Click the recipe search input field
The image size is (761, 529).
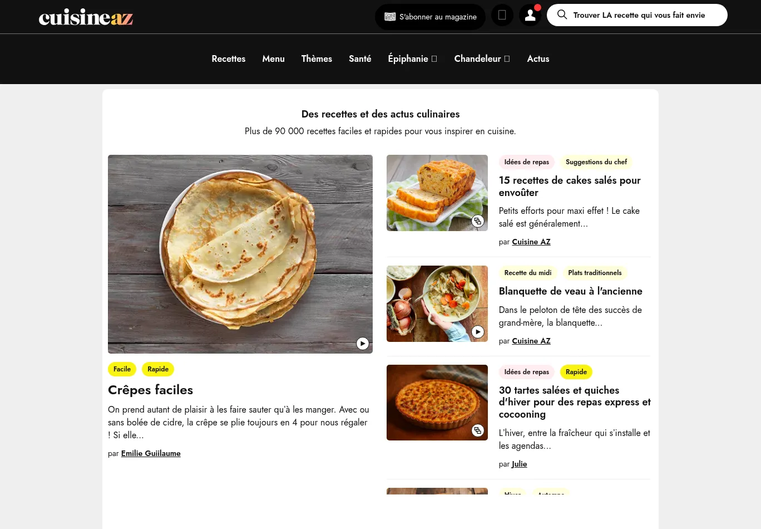[x=637, y=15]
